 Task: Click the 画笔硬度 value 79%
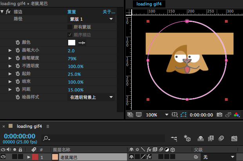pos(72,59)
